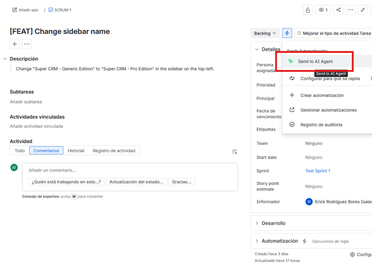The image size is (372, 279).
Task: Open the ellipsis menu beside the plus button
Action: (27, 44)
